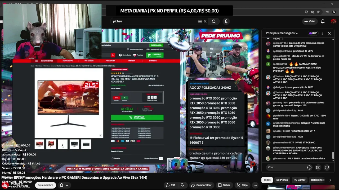Click the main monitor product image
Screen dimensions: 339x190
(x=68, y=103)
